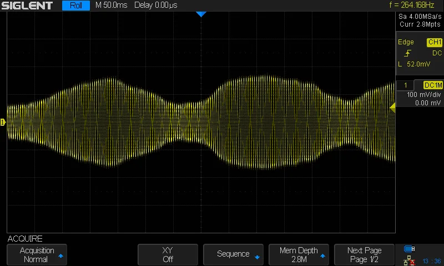444x266 pixels.
Task: Click the 0.00 mV offset value
Action: click(428, 103)
